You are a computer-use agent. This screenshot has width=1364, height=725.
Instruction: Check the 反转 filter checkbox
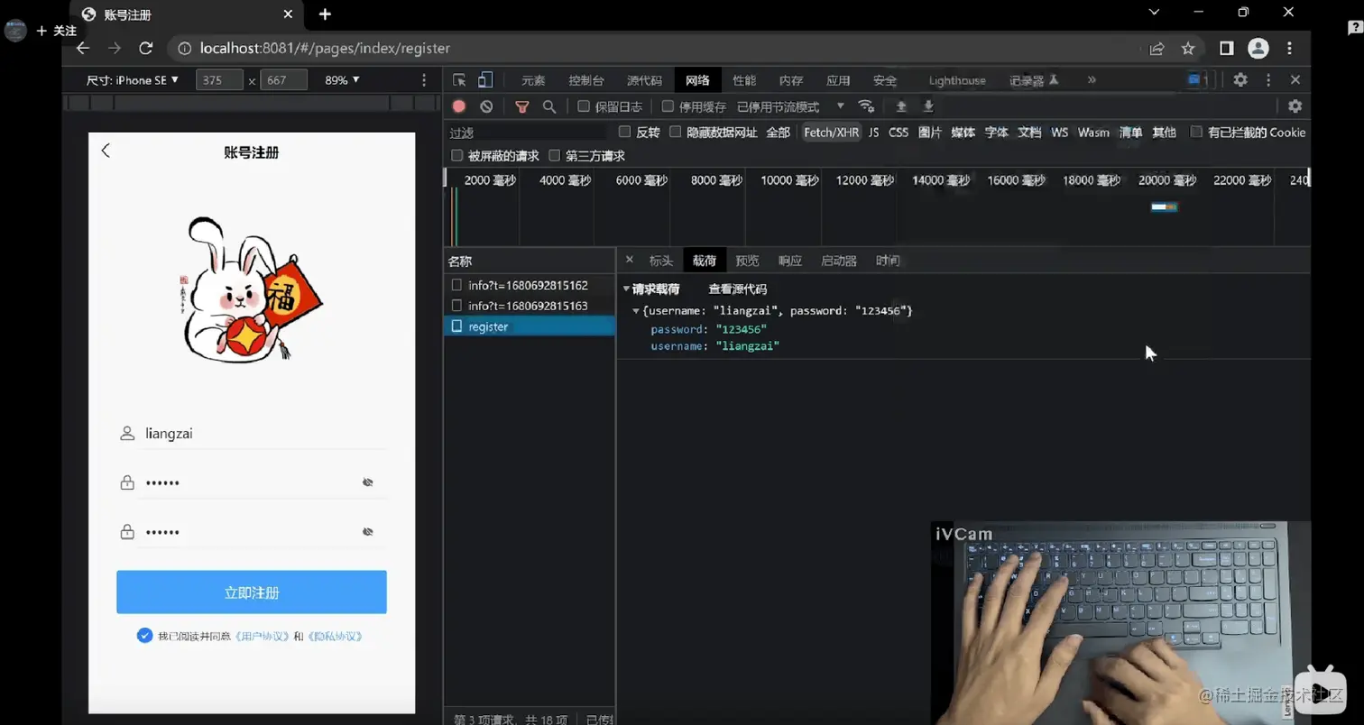pyautogui.click(x=625, y=132)
